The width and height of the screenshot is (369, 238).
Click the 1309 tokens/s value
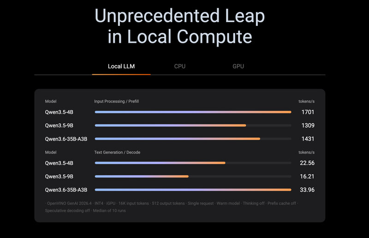click(x=308, y=125)
